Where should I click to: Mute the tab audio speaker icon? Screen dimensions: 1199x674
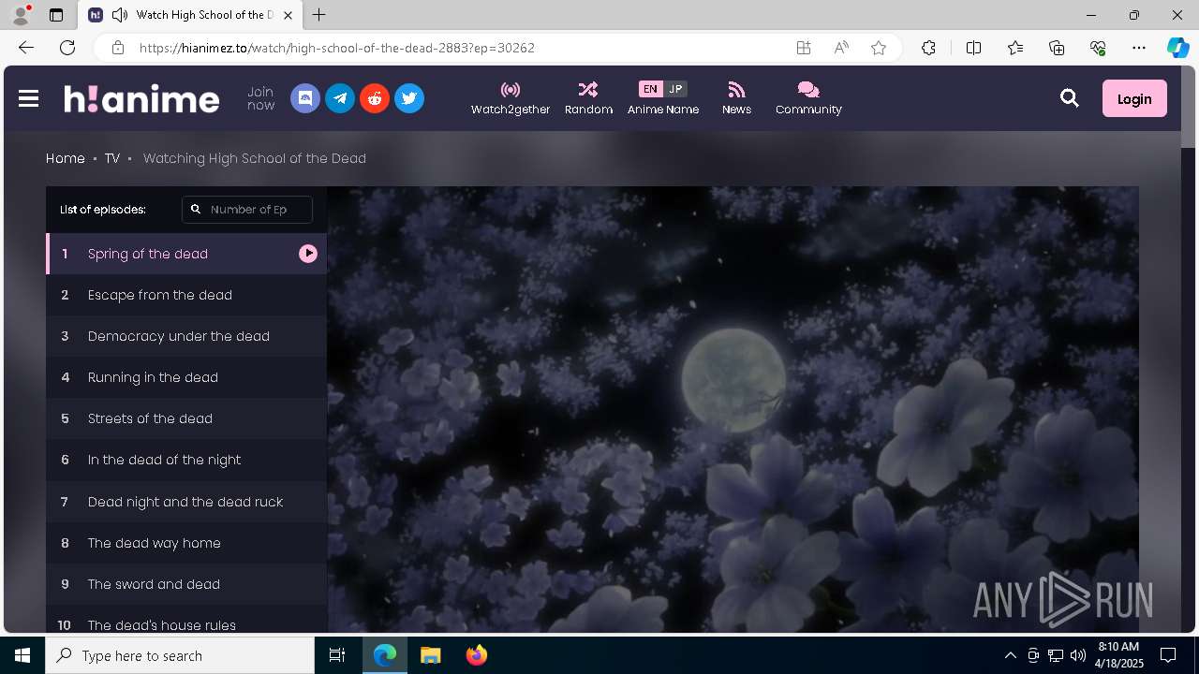tap(119, 15)
